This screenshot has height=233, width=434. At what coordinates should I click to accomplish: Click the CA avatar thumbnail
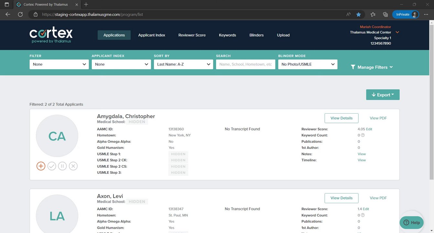click(57, 136)
